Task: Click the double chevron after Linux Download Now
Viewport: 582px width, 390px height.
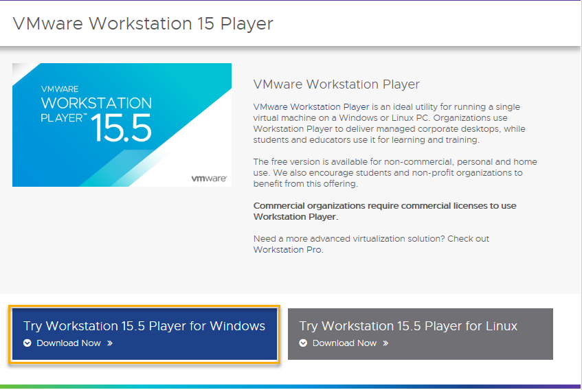Action: click(x=386, y=343)
